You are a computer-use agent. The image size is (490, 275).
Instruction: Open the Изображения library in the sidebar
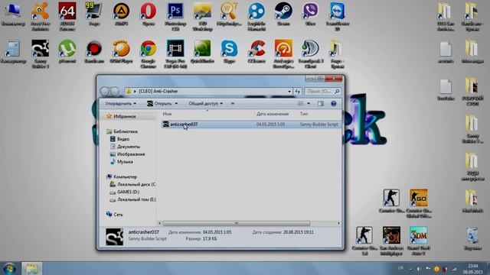tap(131, 154)
